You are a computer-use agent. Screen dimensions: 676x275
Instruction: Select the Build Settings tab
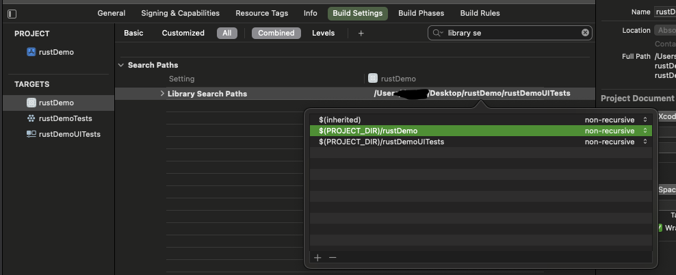point(357,14)
